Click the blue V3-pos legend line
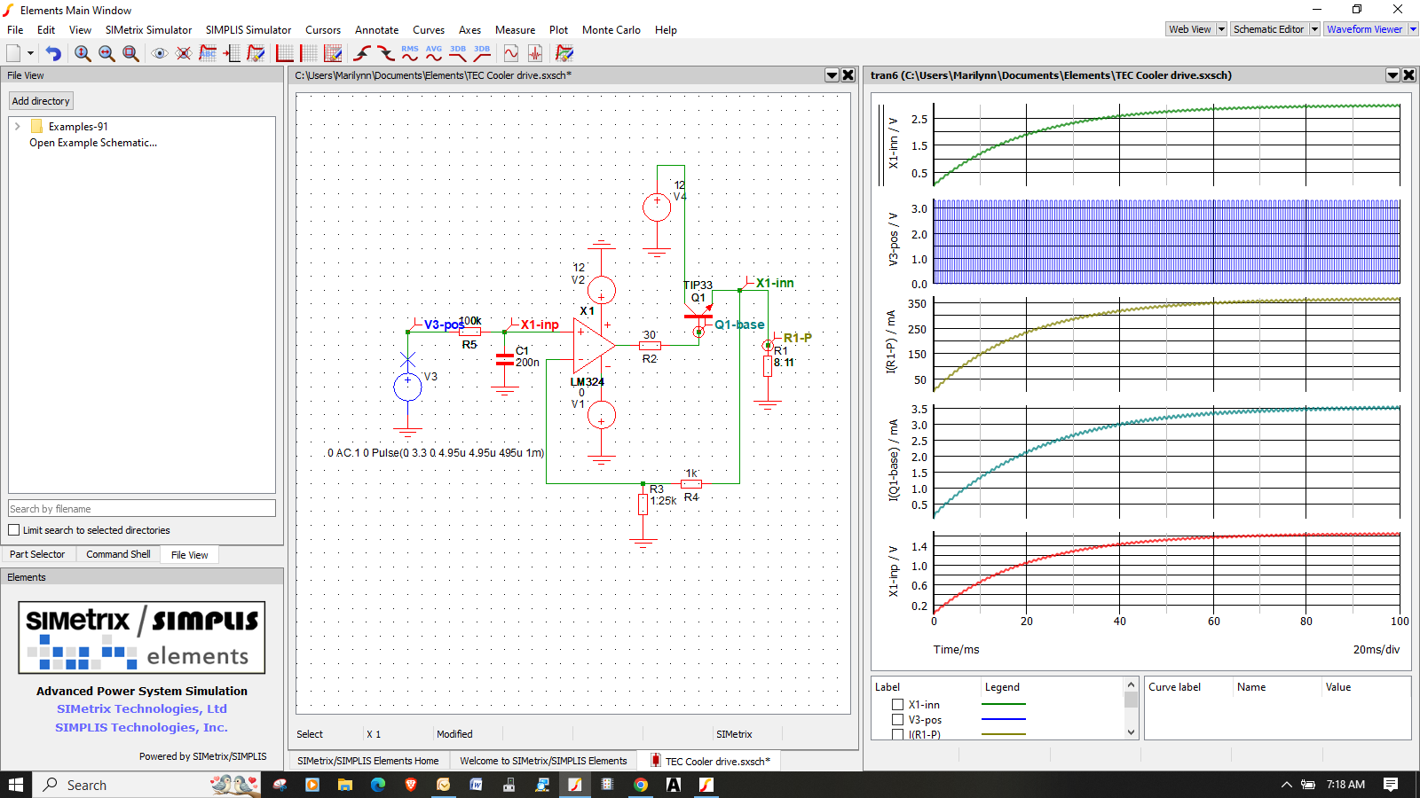This screenshot has width=1420, height=798. 1003,719
